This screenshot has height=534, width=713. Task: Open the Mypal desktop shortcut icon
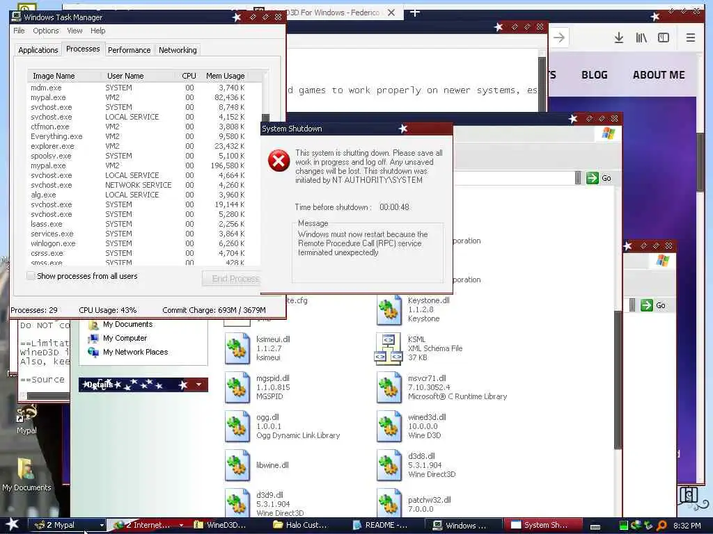tap(26, 419)
